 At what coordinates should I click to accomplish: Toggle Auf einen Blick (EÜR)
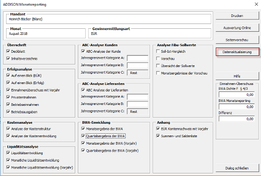click(8, 75)
